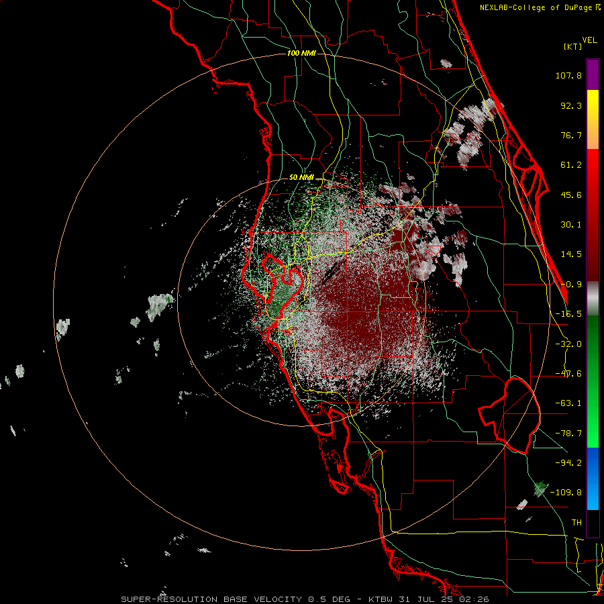
Task: Pick the purple segment of the color bar
Action: pos(593,74)
